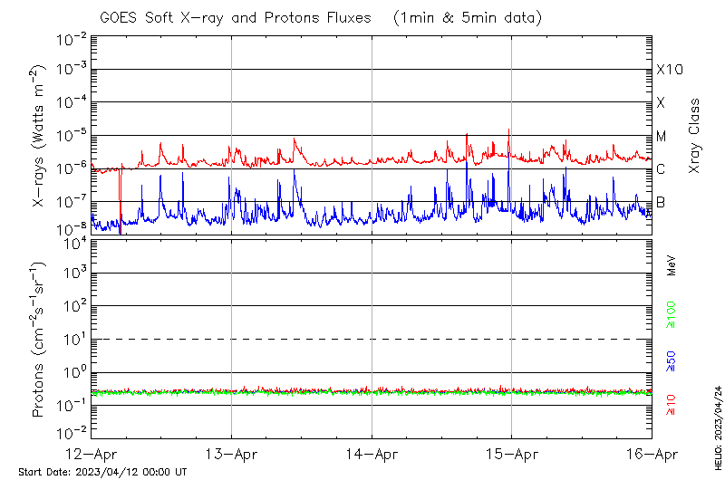Click the "X-rays (Watts m⁻²)" y-axis title

40,137
